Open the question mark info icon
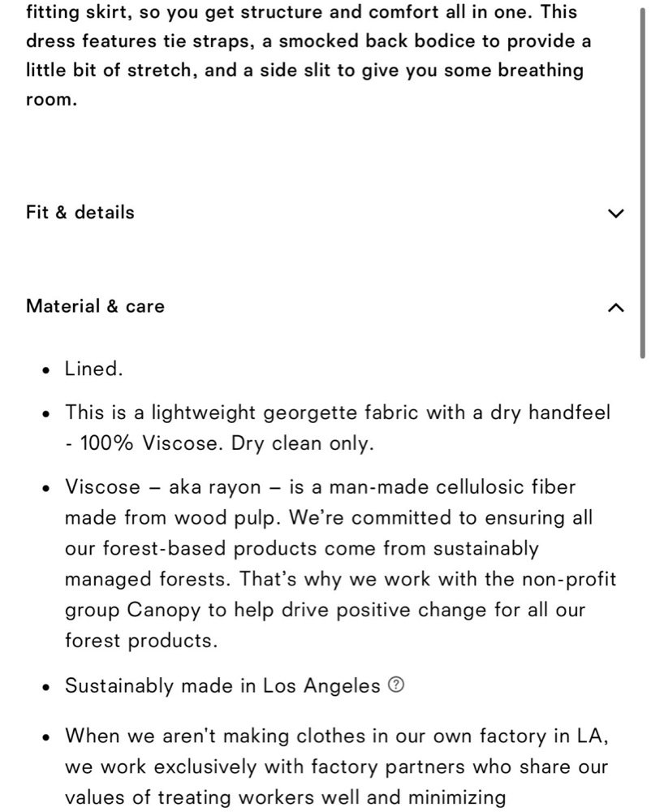The width and height of the screenshot is (651, 812). tap(395, 685)
